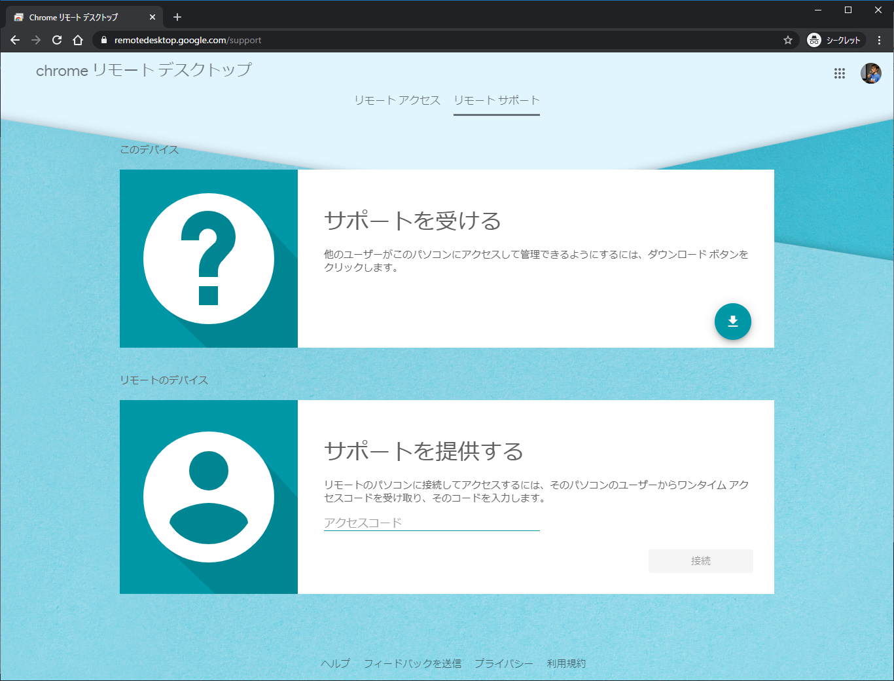Image resolution: width=894 pixels, height=681 pixels.
Task: Switch to the リモート サポート tab
Action: (497, 100)
